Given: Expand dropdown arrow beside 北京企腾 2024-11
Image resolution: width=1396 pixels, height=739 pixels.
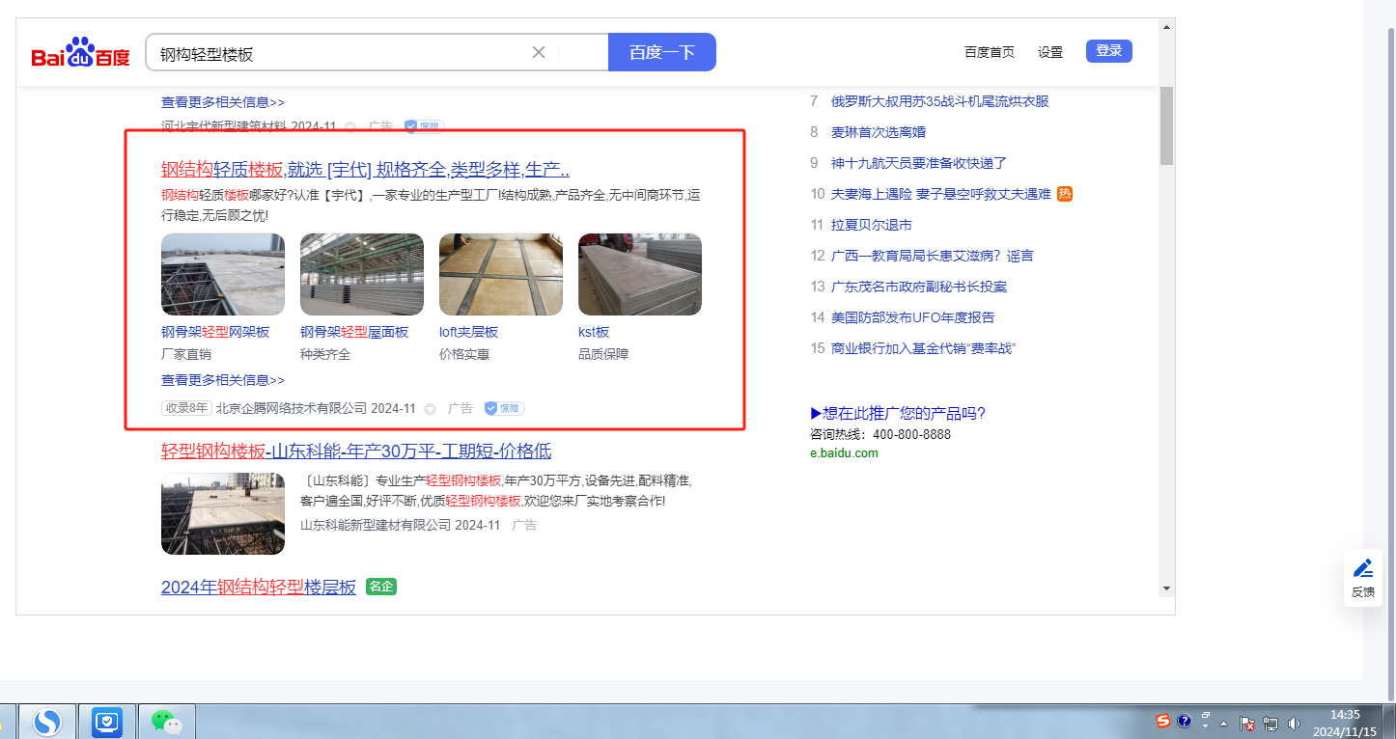Looking at the screenshot, I should 431,409.
